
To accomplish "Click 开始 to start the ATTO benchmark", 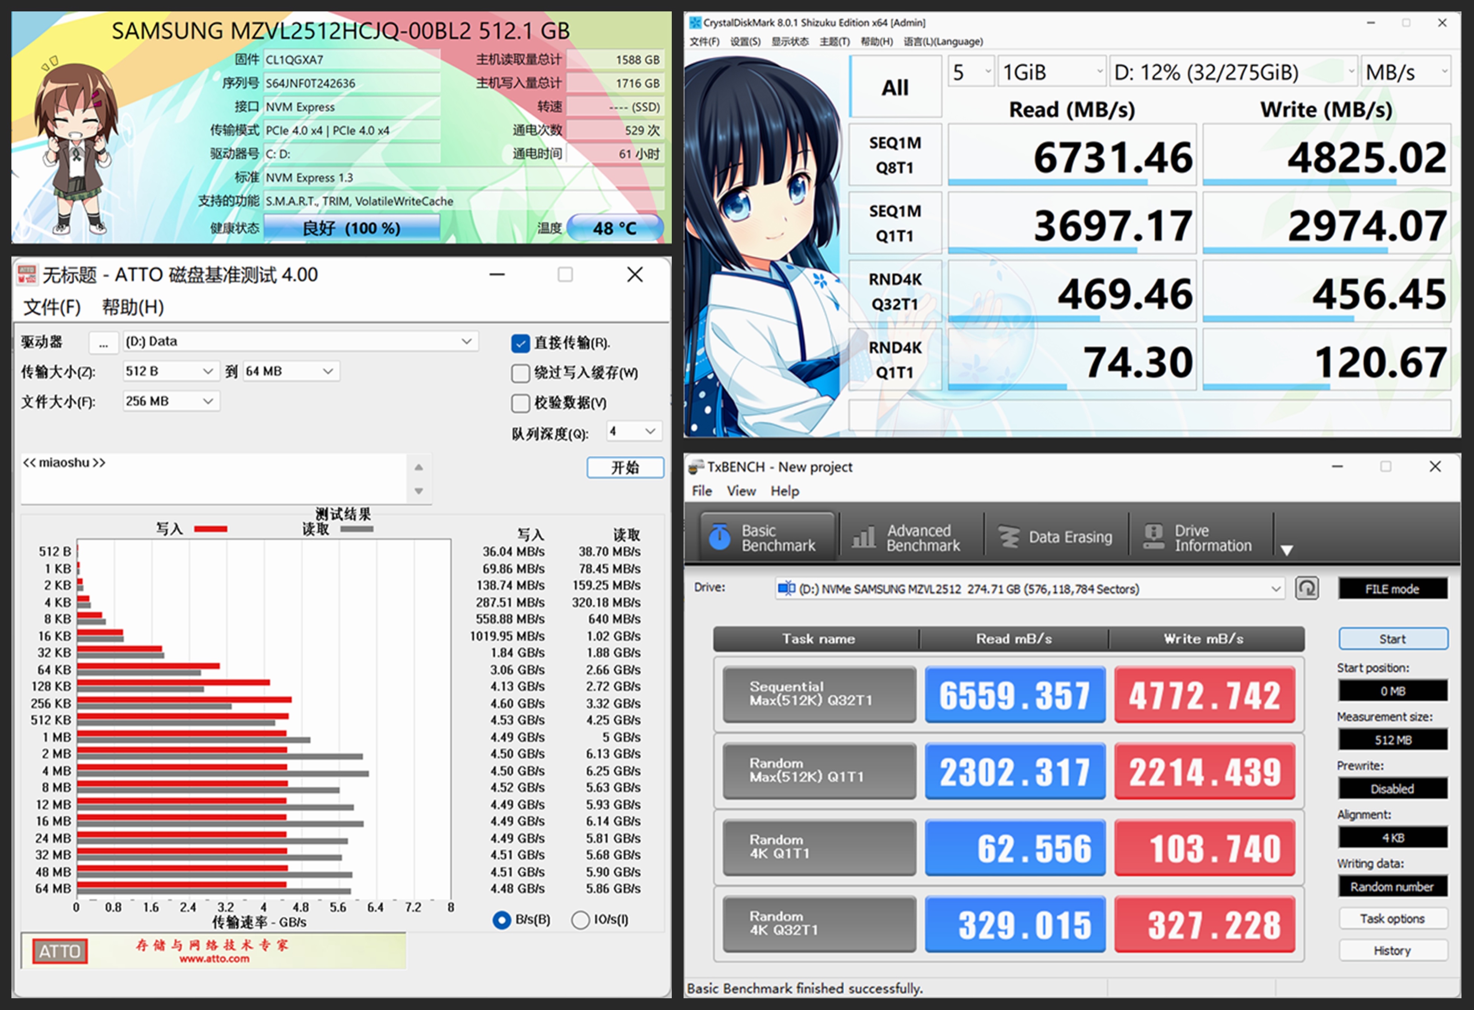I will tap(625, 468).
